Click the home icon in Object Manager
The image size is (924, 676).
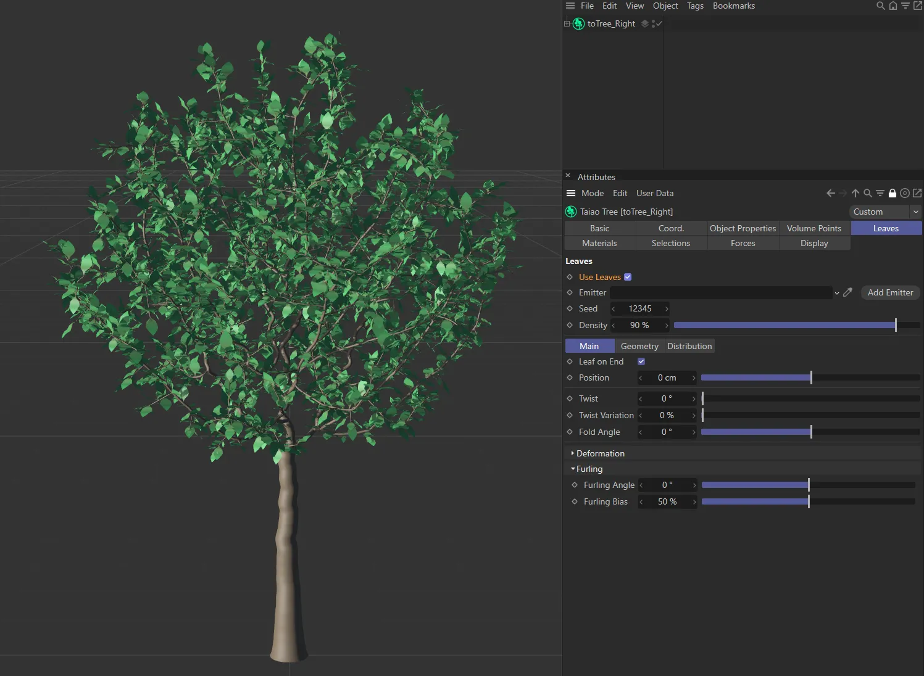[x=893, y=6]
